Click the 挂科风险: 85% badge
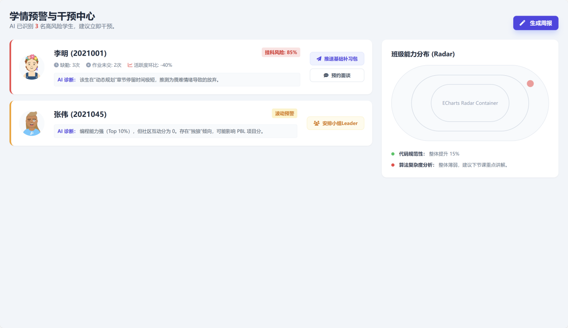 coord(281,52)
